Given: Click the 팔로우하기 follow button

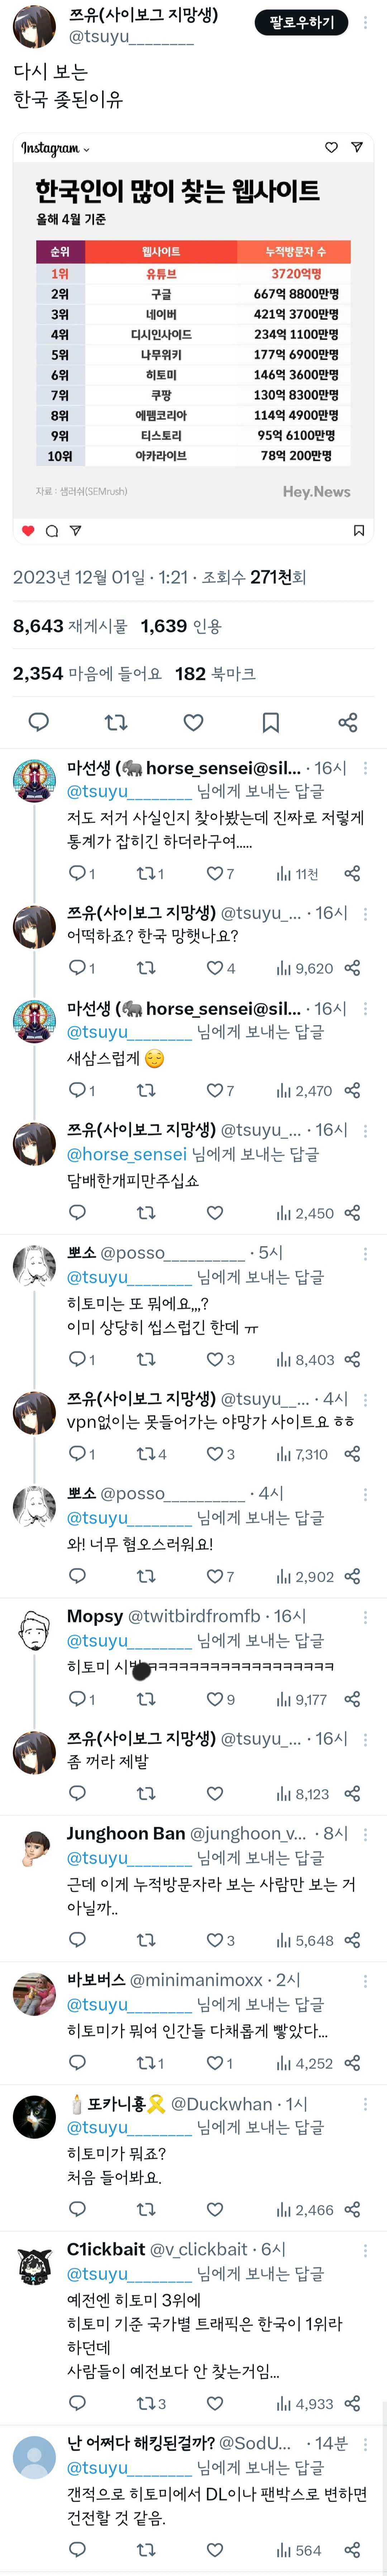Looking at the screenshot, I should click(x=302, y=22).
